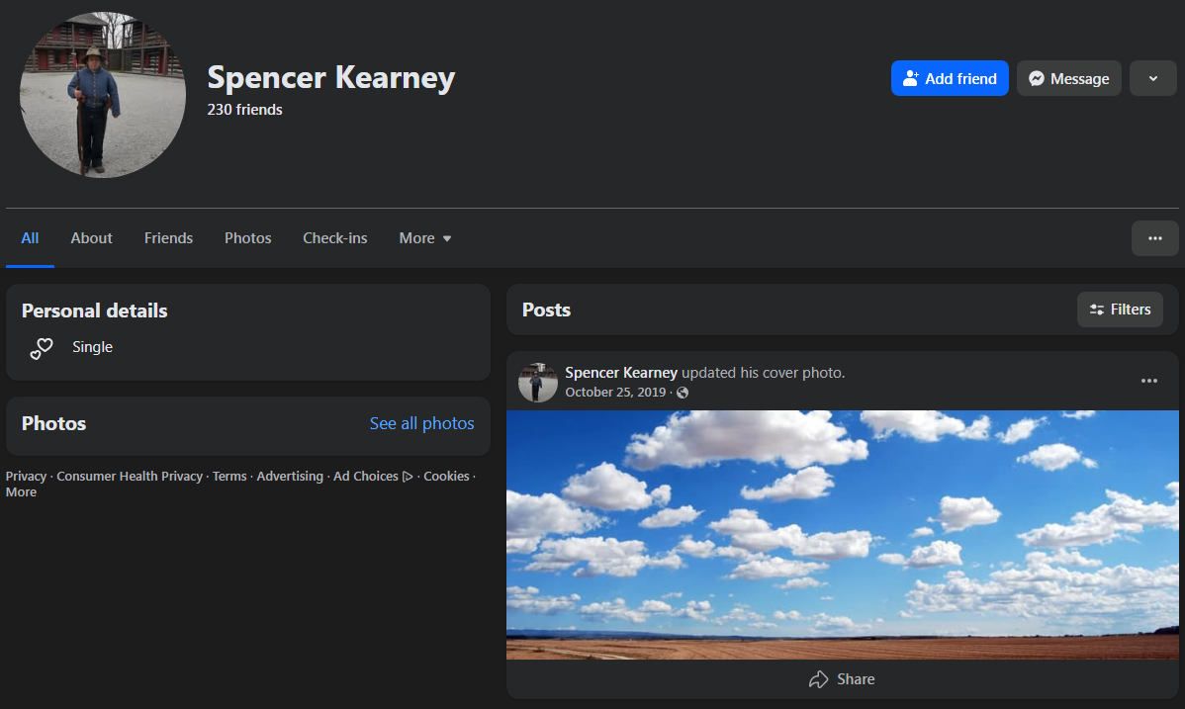This screenshot has height=709, width=1185.
Task: Click the Single relationship hearts icon
Action: [x=41, y=348]
